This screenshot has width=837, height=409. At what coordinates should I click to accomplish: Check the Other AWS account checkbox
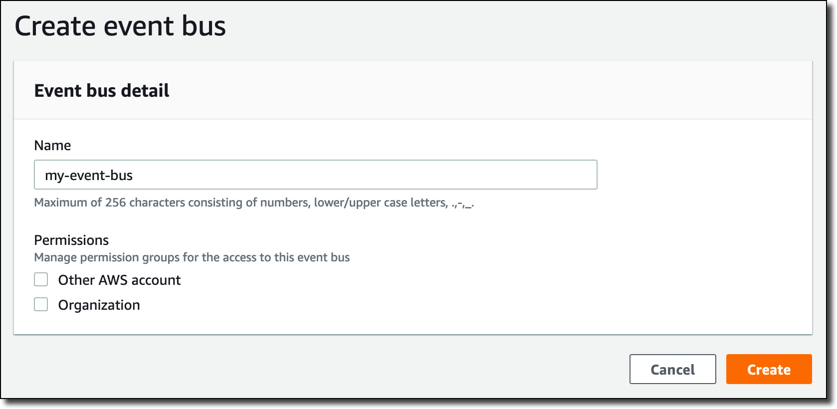tap(41, 279)
